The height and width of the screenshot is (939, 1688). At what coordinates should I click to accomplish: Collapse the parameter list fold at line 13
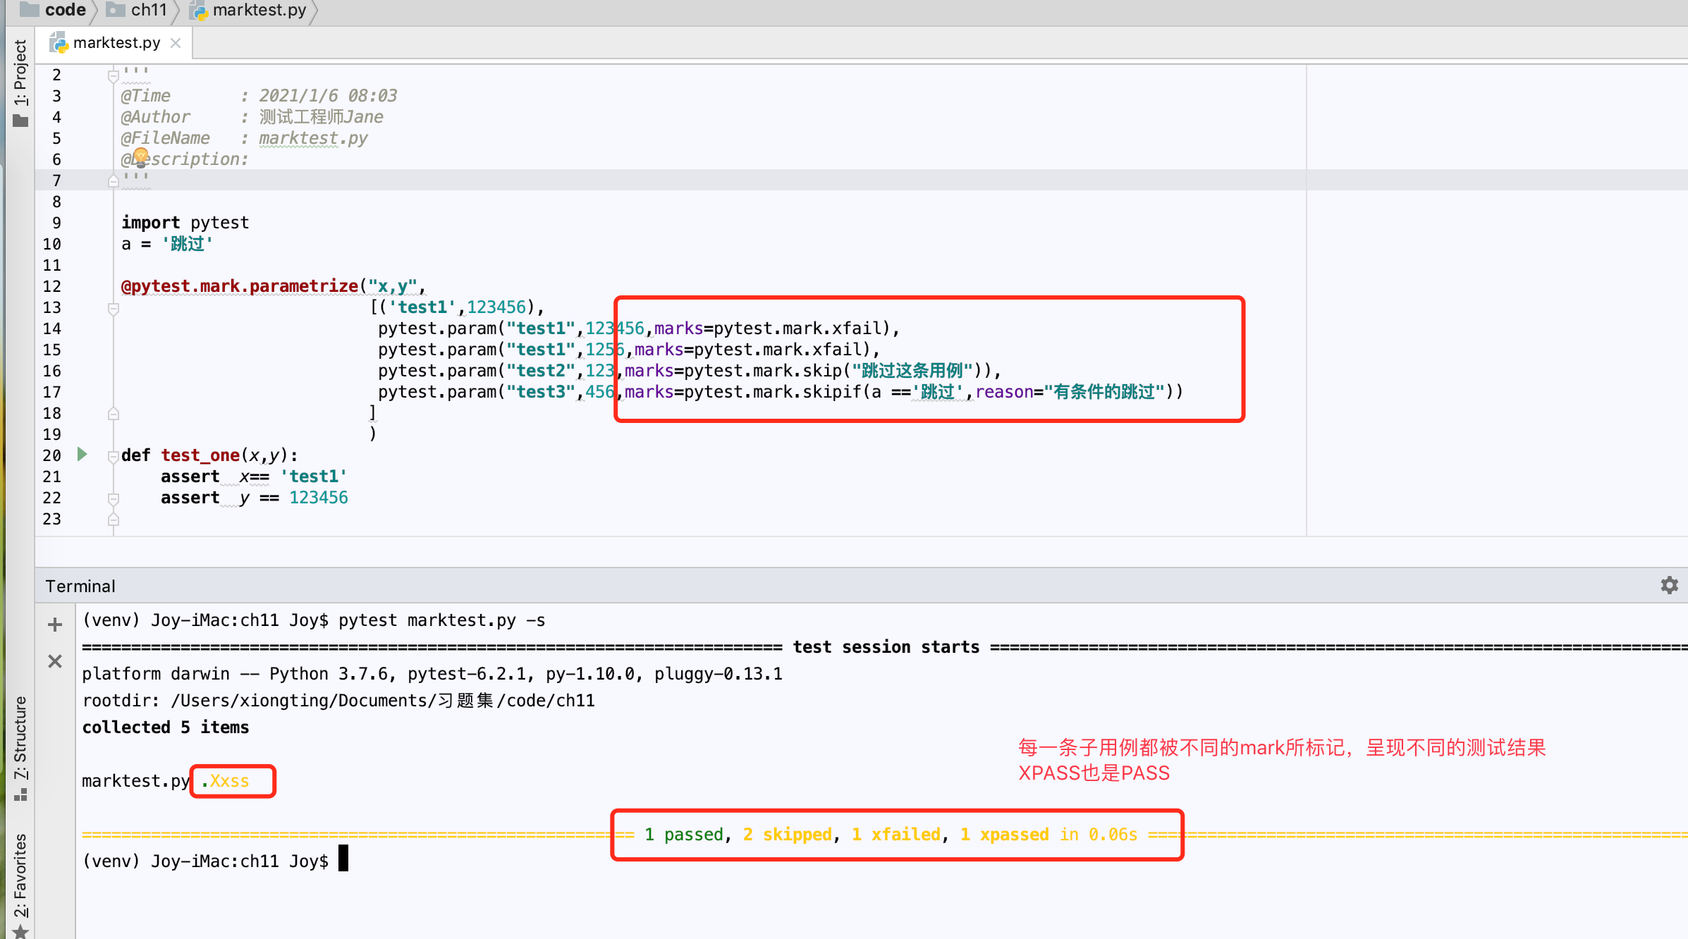click(x=113, y=308)
